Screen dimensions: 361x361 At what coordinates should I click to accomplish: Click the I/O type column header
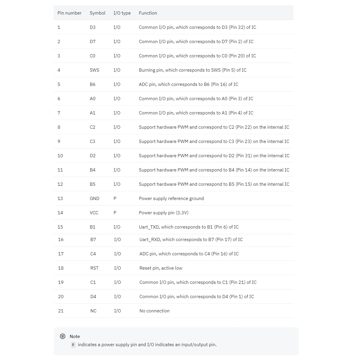[122, 13]
